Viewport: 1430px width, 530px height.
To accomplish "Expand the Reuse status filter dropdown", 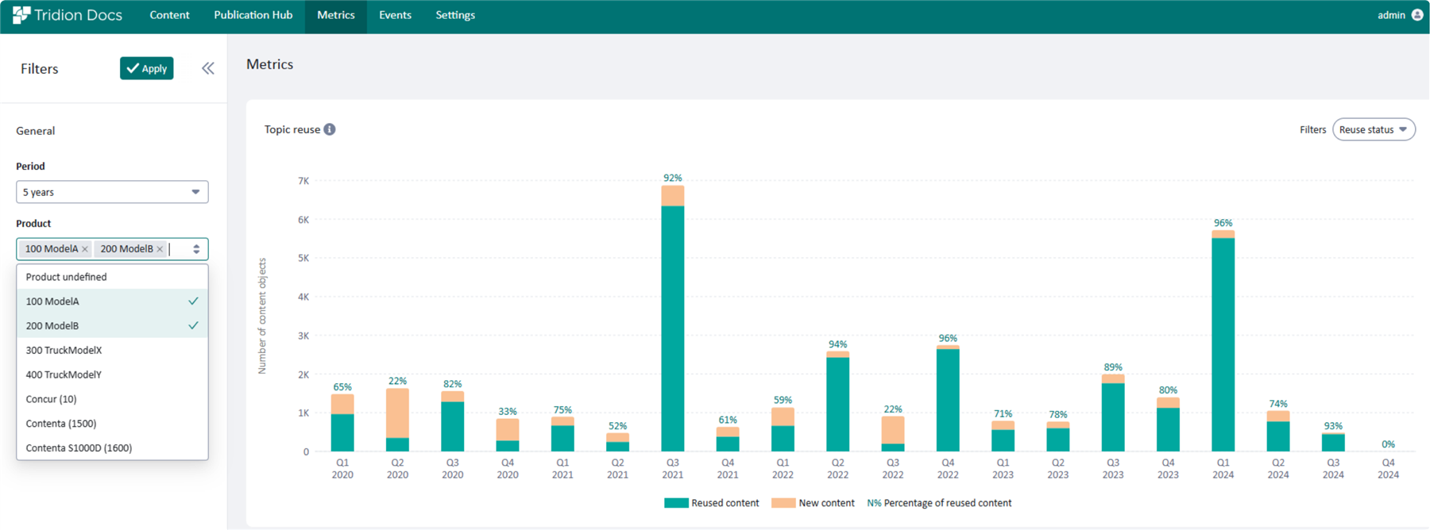I will (x=1373, y=129).
